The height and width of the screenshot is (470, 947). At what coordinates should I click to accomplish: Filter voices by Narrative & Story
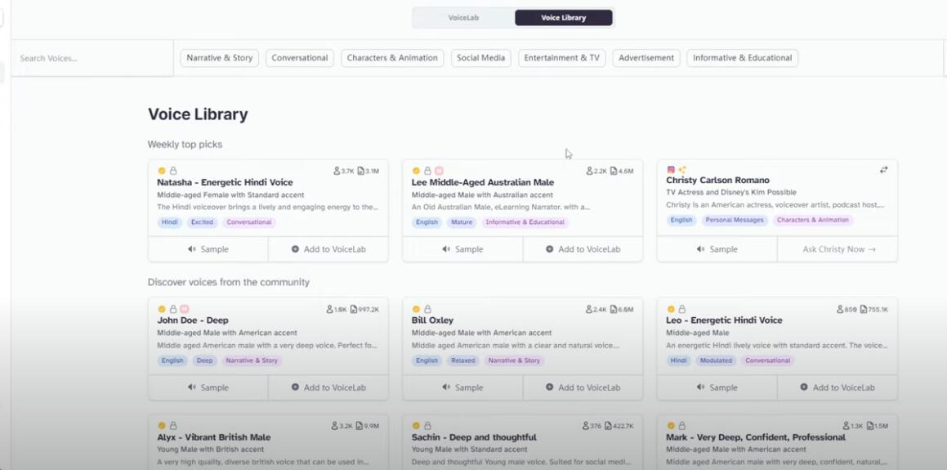(x=219, y=58)
